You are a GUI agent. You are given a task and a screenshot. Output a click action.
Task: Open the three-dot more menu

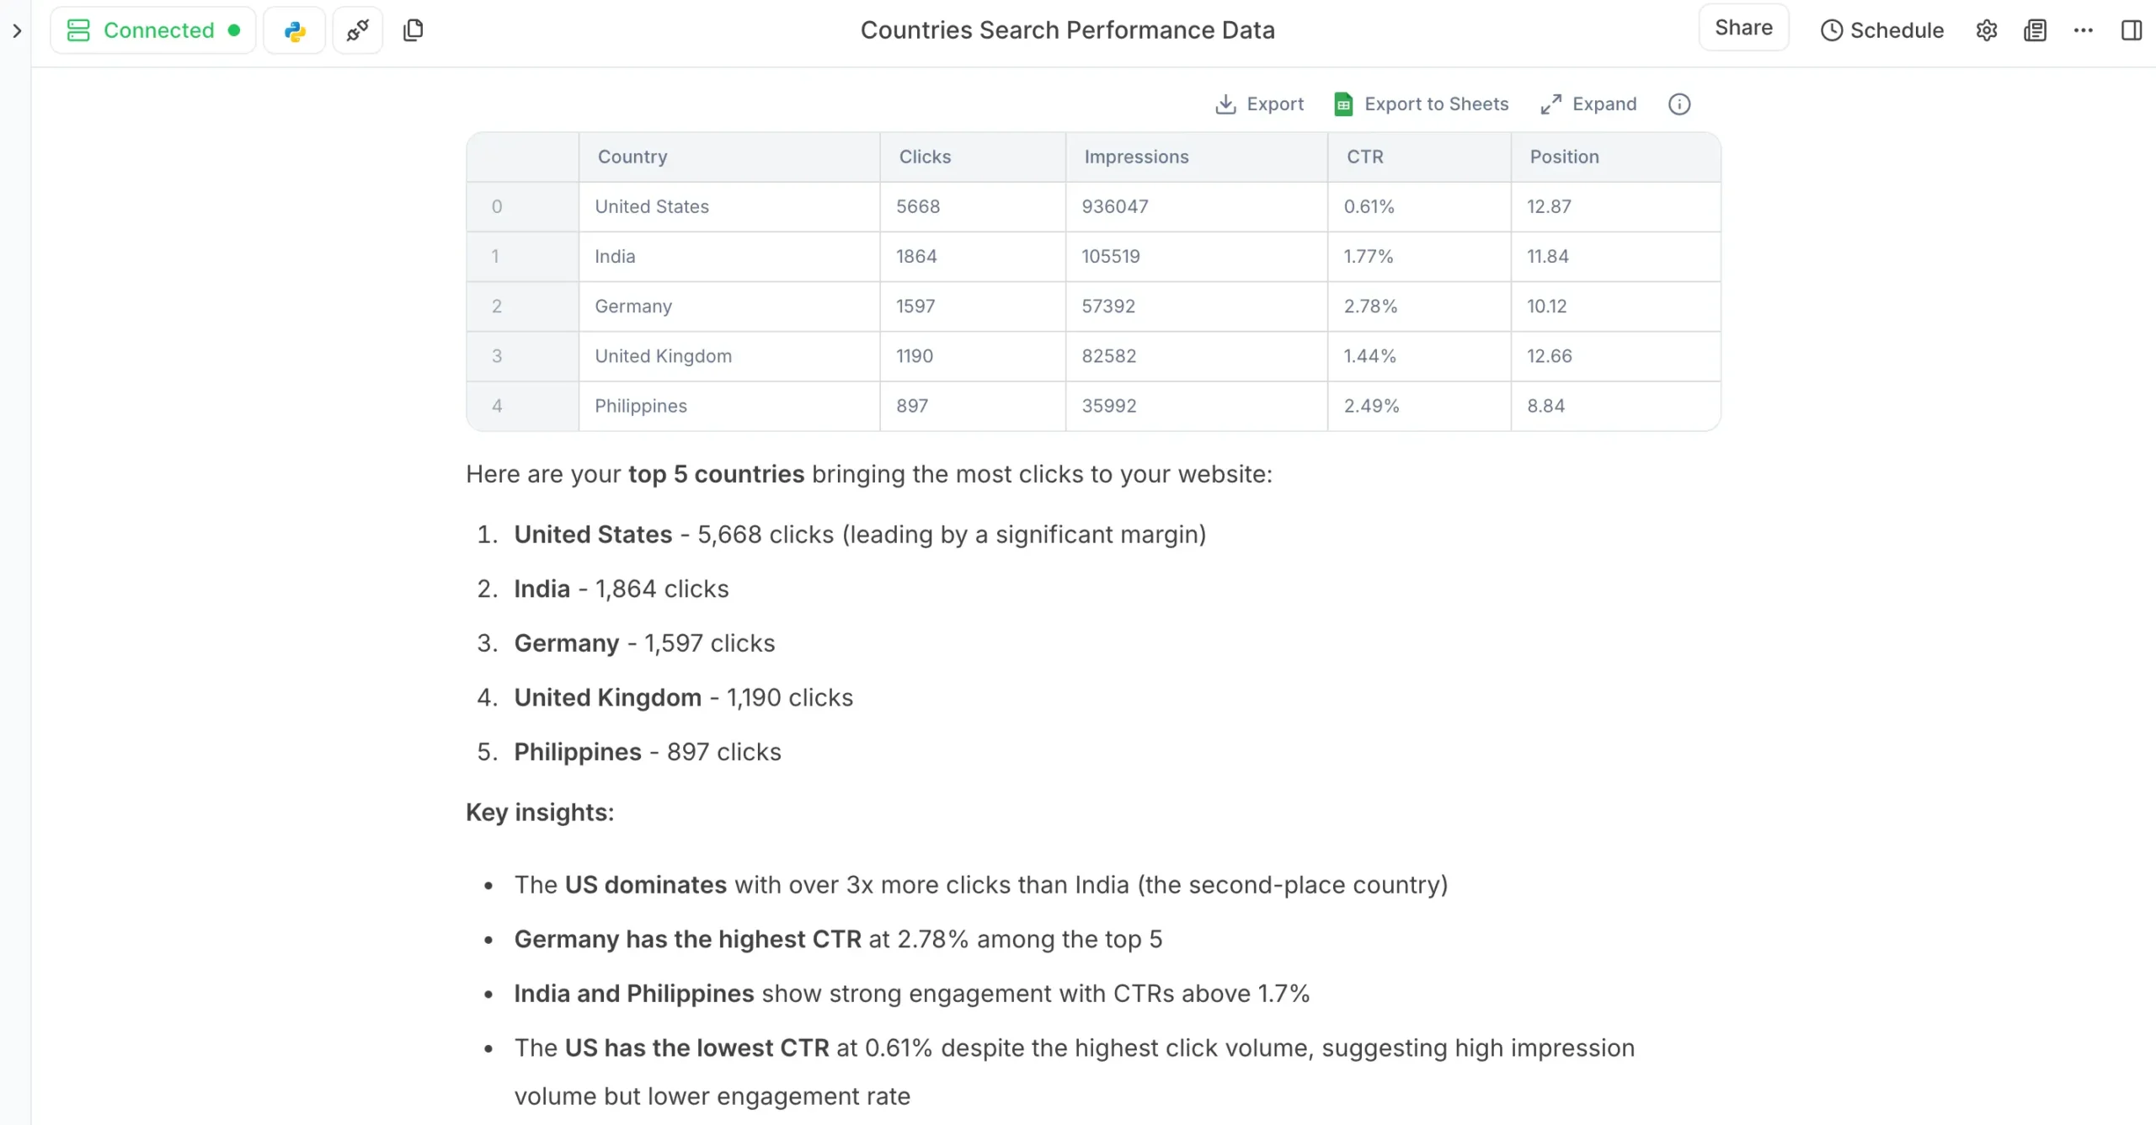pyautogui.click(x=2084, y=30)
